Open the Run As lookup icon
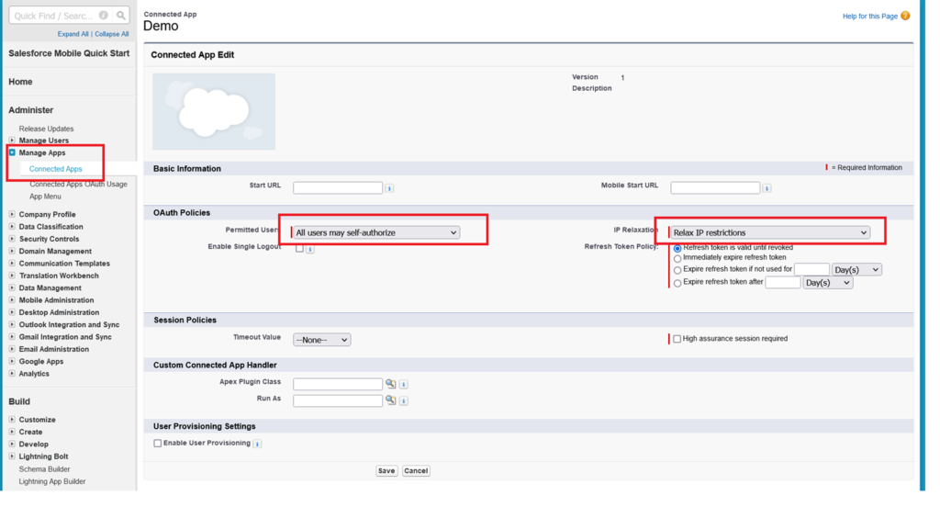Screen dimensions: 940x529 pos(390,400)
